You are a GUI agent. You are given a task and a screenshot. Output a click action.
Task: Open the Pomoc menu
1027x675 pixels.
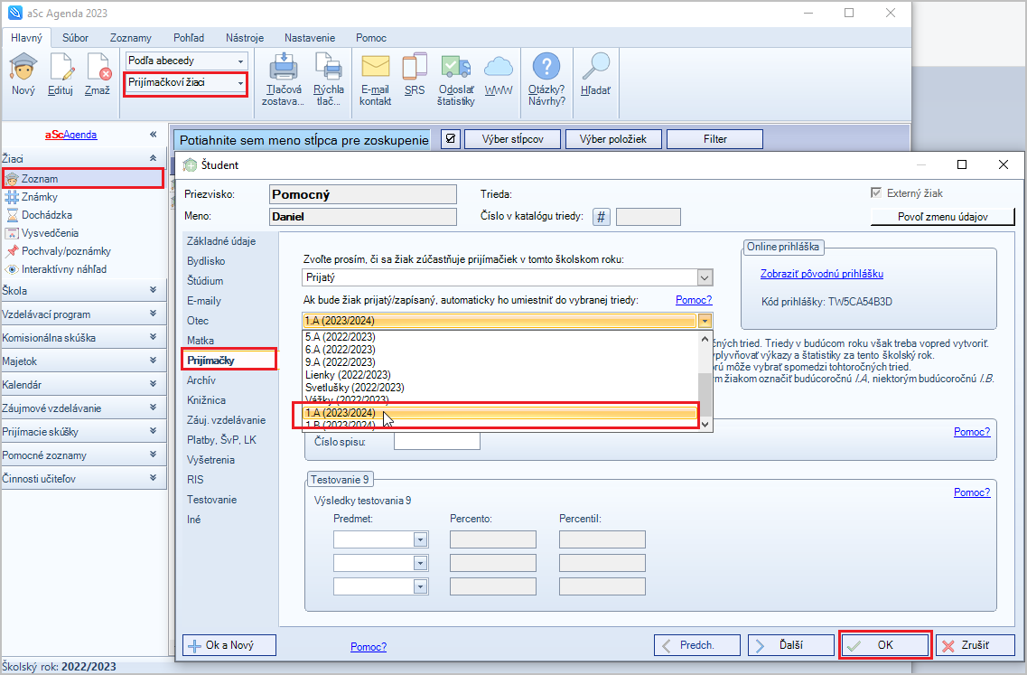pyautogui.click(x=371, y=38)
